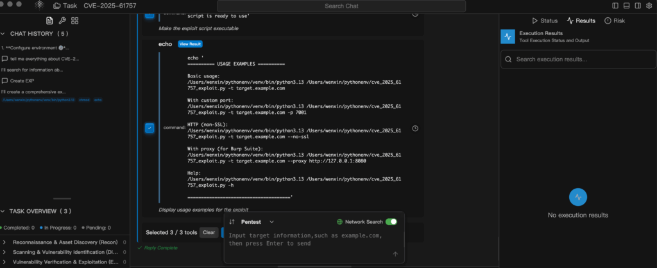Click clock icon beside echo command
Screen dimensions: 657x268
point(415,129)
